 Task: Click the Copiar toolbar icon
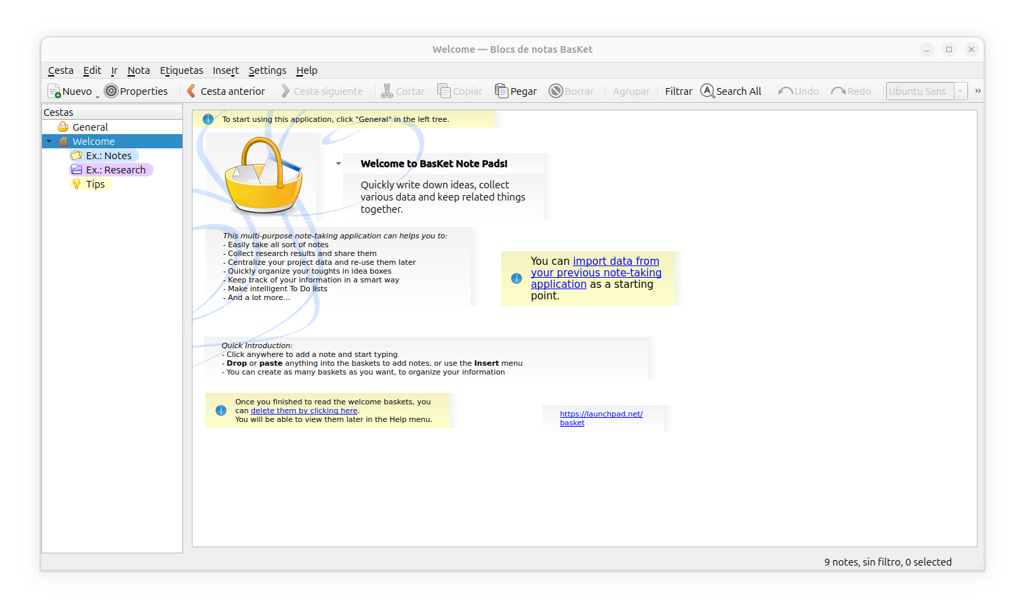pyautogui.click(x=444, y=91)
